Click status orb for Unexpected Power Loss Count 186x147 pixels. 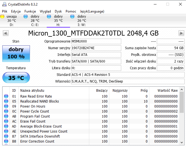coord(6,131)
